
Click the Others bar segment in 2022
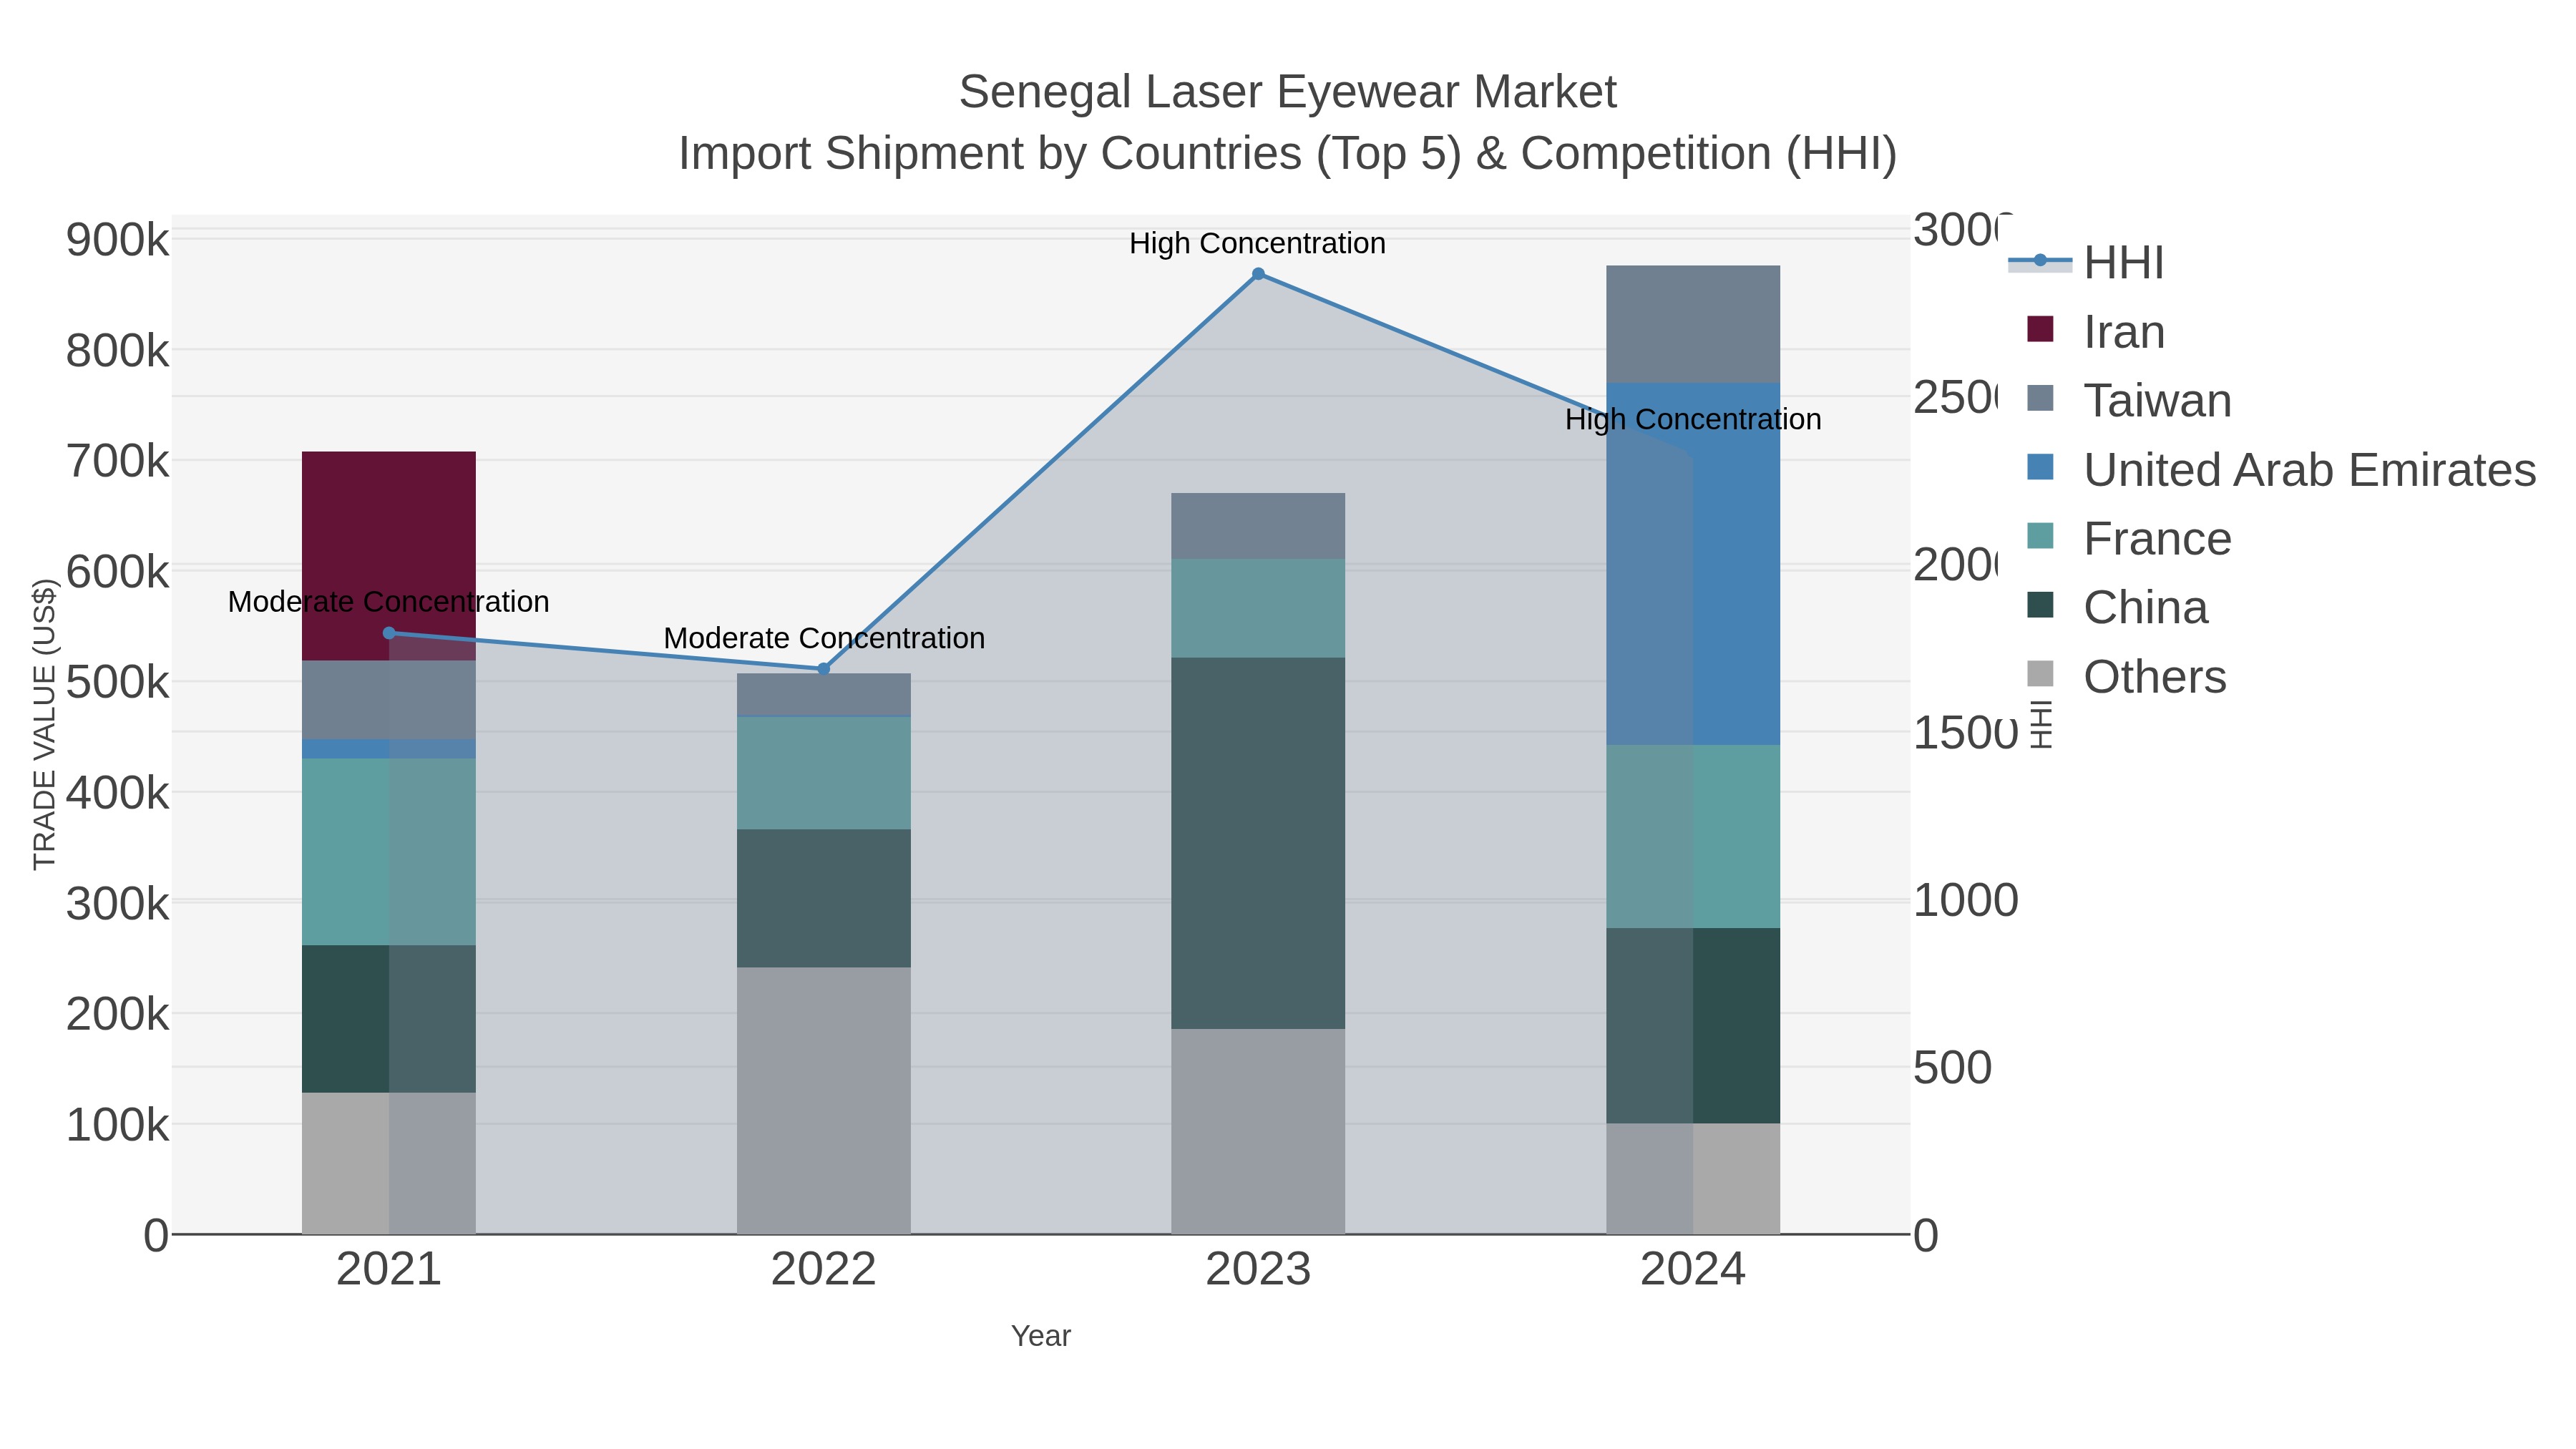tap(824, 1100)
